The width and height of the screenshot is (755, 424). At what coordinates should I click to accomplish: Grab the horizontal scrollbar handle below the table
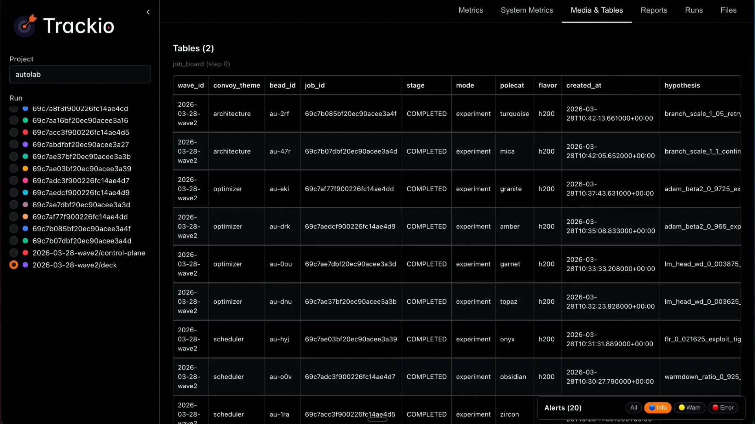click(x=377, y=420)
